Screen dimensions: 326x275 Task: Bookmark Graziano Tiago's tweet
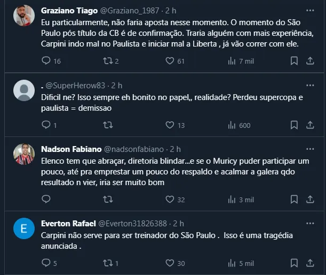(x=294, y=61)
